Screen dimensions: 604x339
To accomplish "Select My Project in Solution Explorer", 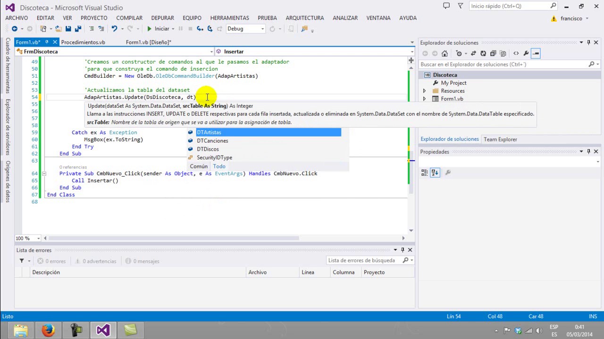I will 453,83.
